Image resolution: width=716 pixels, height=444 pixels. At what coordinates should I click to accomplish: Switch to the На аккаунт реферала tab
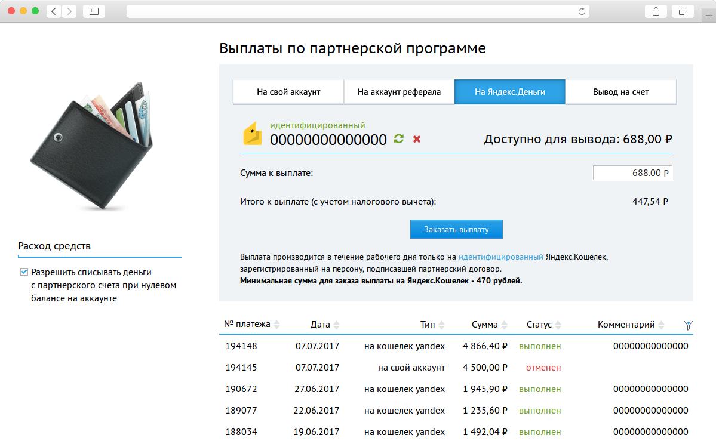(399, 92)
